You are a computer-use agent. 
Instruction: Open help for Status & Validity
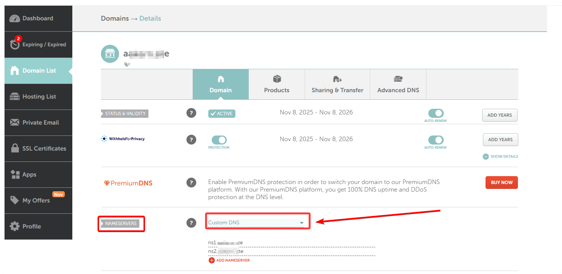[191, 113]
